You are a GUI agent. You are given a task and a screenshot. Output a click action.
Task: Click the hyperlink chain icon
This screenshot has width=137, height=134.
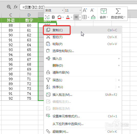[48, 131]
